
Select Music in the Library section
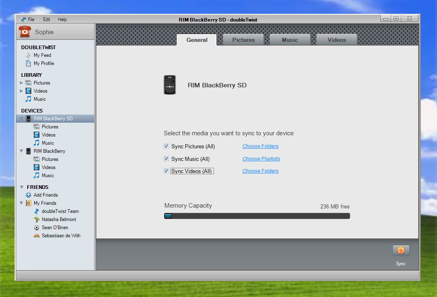(x=39, y=99)
